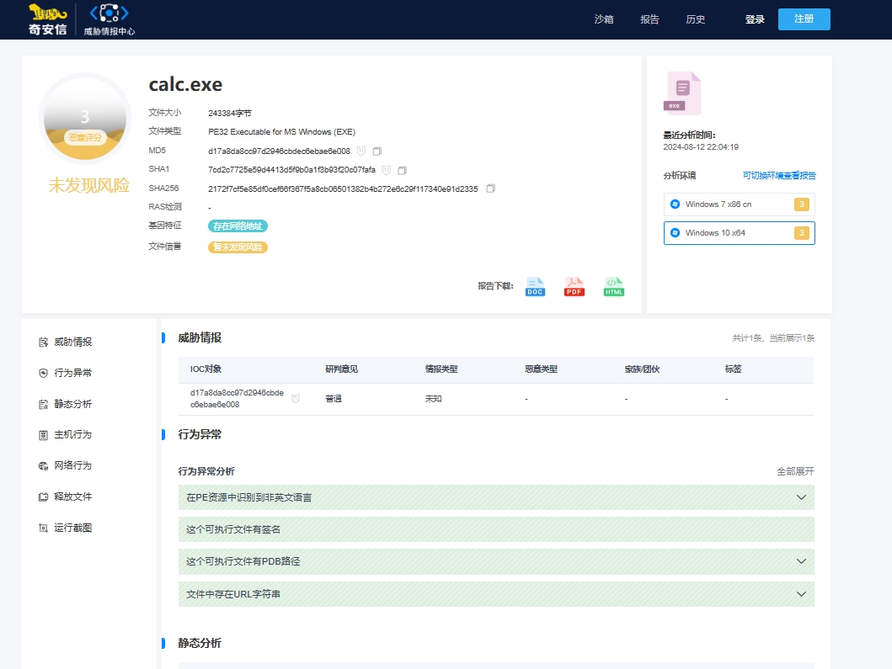Click the QiAnXin logo
892x669 pixels.
[x=48, y=20]
